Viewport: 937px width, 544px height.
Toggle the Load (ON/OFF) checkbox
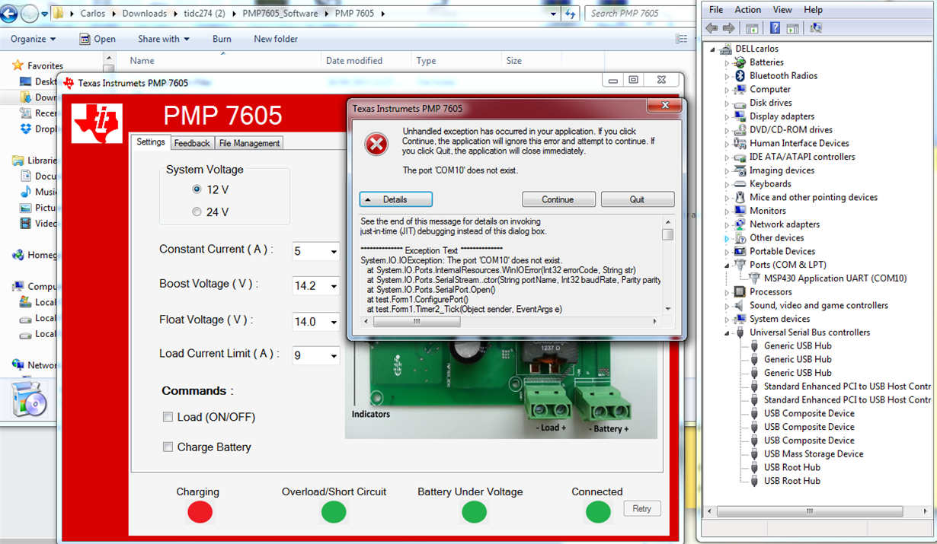click(x=168, y=417)
